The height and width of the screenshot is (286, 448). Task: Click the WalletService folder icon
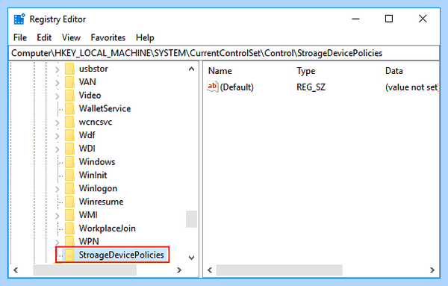click(69, 108)
